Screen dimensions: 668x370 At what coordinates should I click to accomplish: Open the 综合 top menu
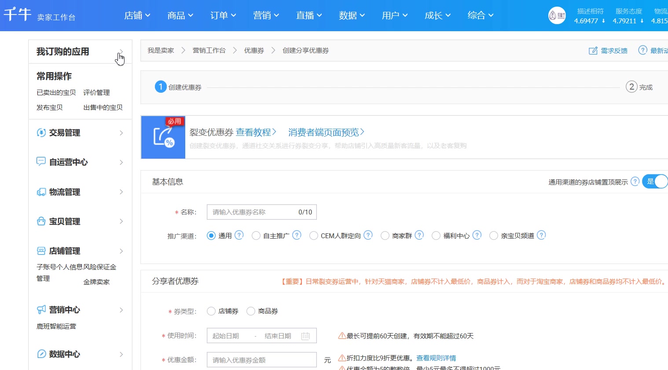click(481, 15)
